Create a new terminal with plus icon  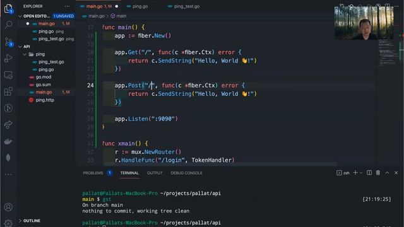(x=355, y=173)
